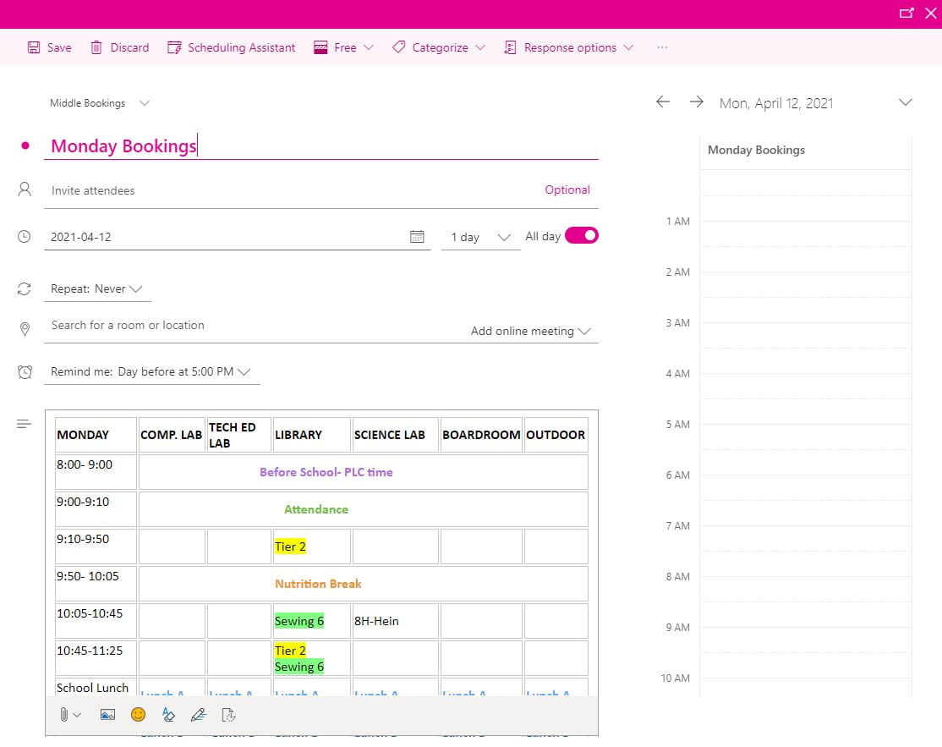942x747 pixels.
Task: Edit the 2021-04-12 start date field
Action: 225,237
